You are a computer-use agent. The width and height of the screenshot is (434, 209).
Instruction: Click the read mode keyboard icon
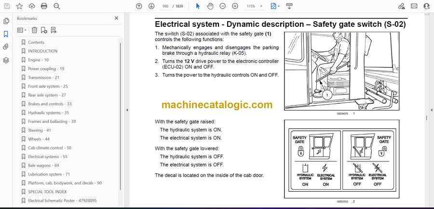289,6
